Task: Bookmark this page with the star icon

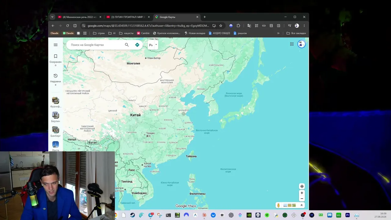Action: tap(221, 26)
